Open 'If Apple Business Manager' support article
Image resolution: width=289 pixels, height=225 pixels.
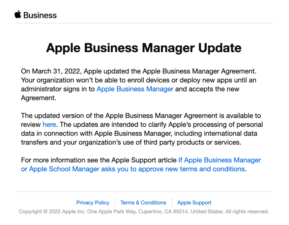(x=220, y=160)
